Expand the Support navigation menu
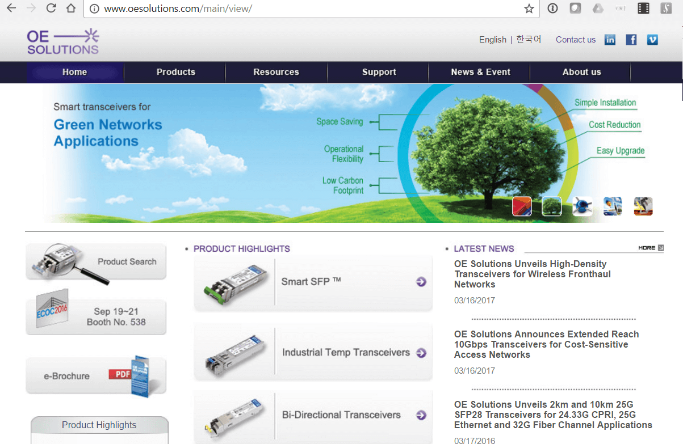 (378, 72)
